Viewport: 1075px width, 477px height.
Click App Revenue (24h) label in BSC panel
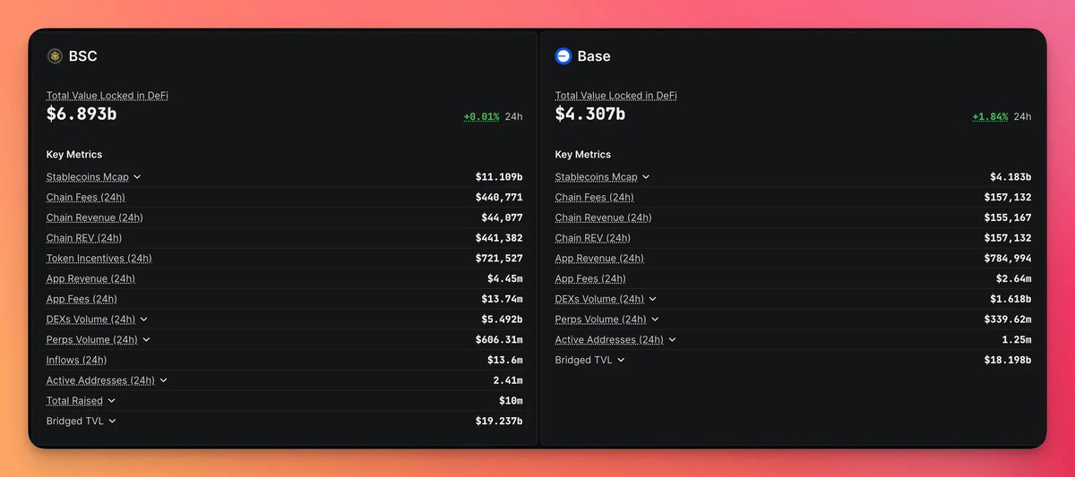click(x=91, y=279)
